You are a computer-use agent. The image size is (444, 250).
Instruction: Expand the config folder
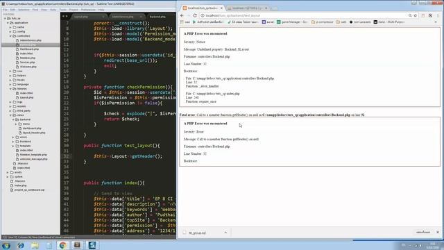10,31
